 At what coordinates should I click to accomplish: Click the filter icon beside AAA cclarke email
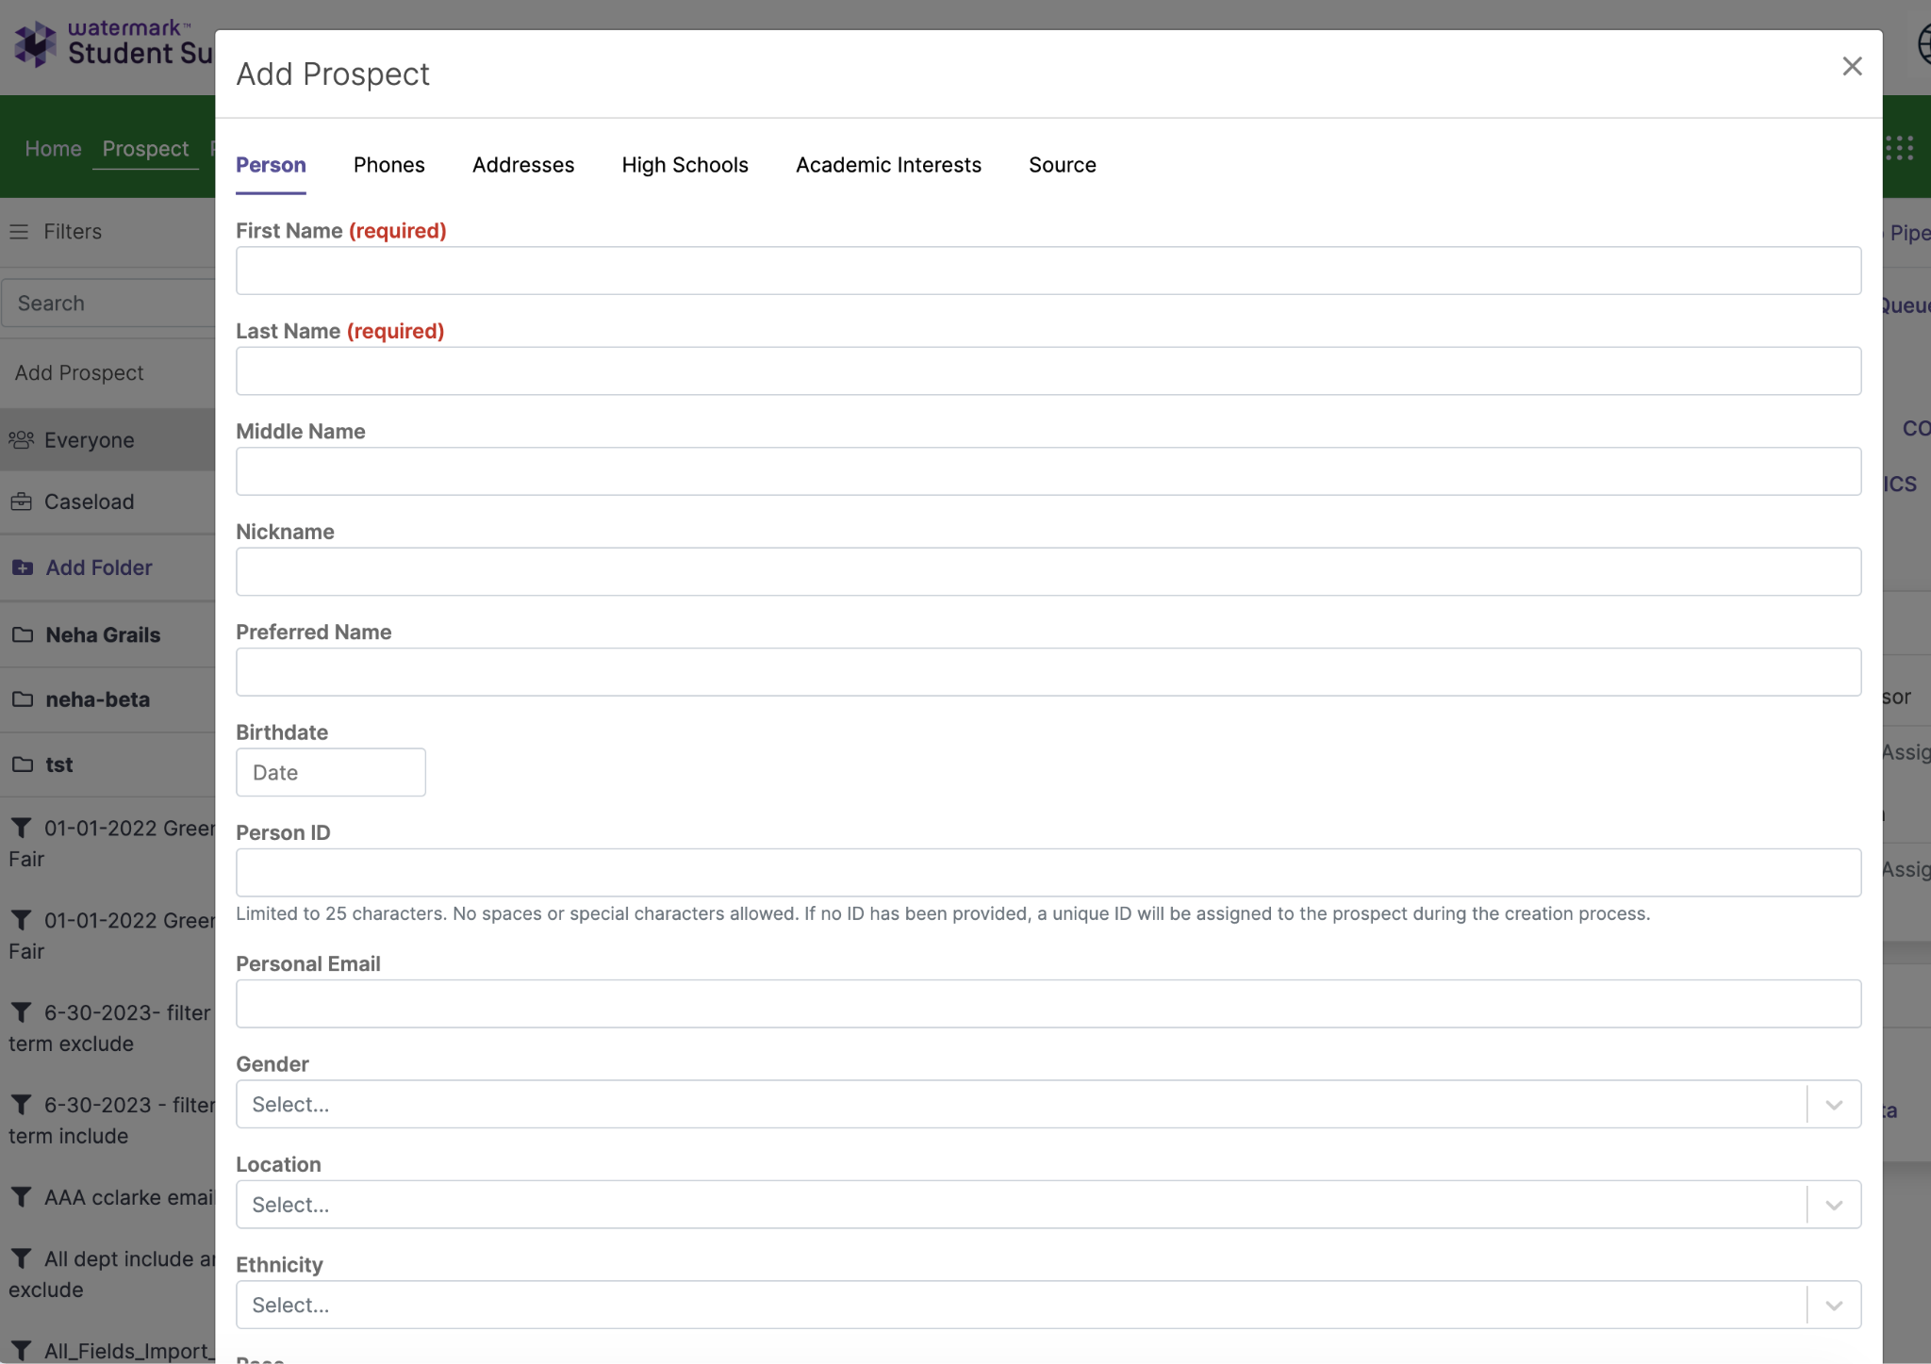coord(21,1197)
